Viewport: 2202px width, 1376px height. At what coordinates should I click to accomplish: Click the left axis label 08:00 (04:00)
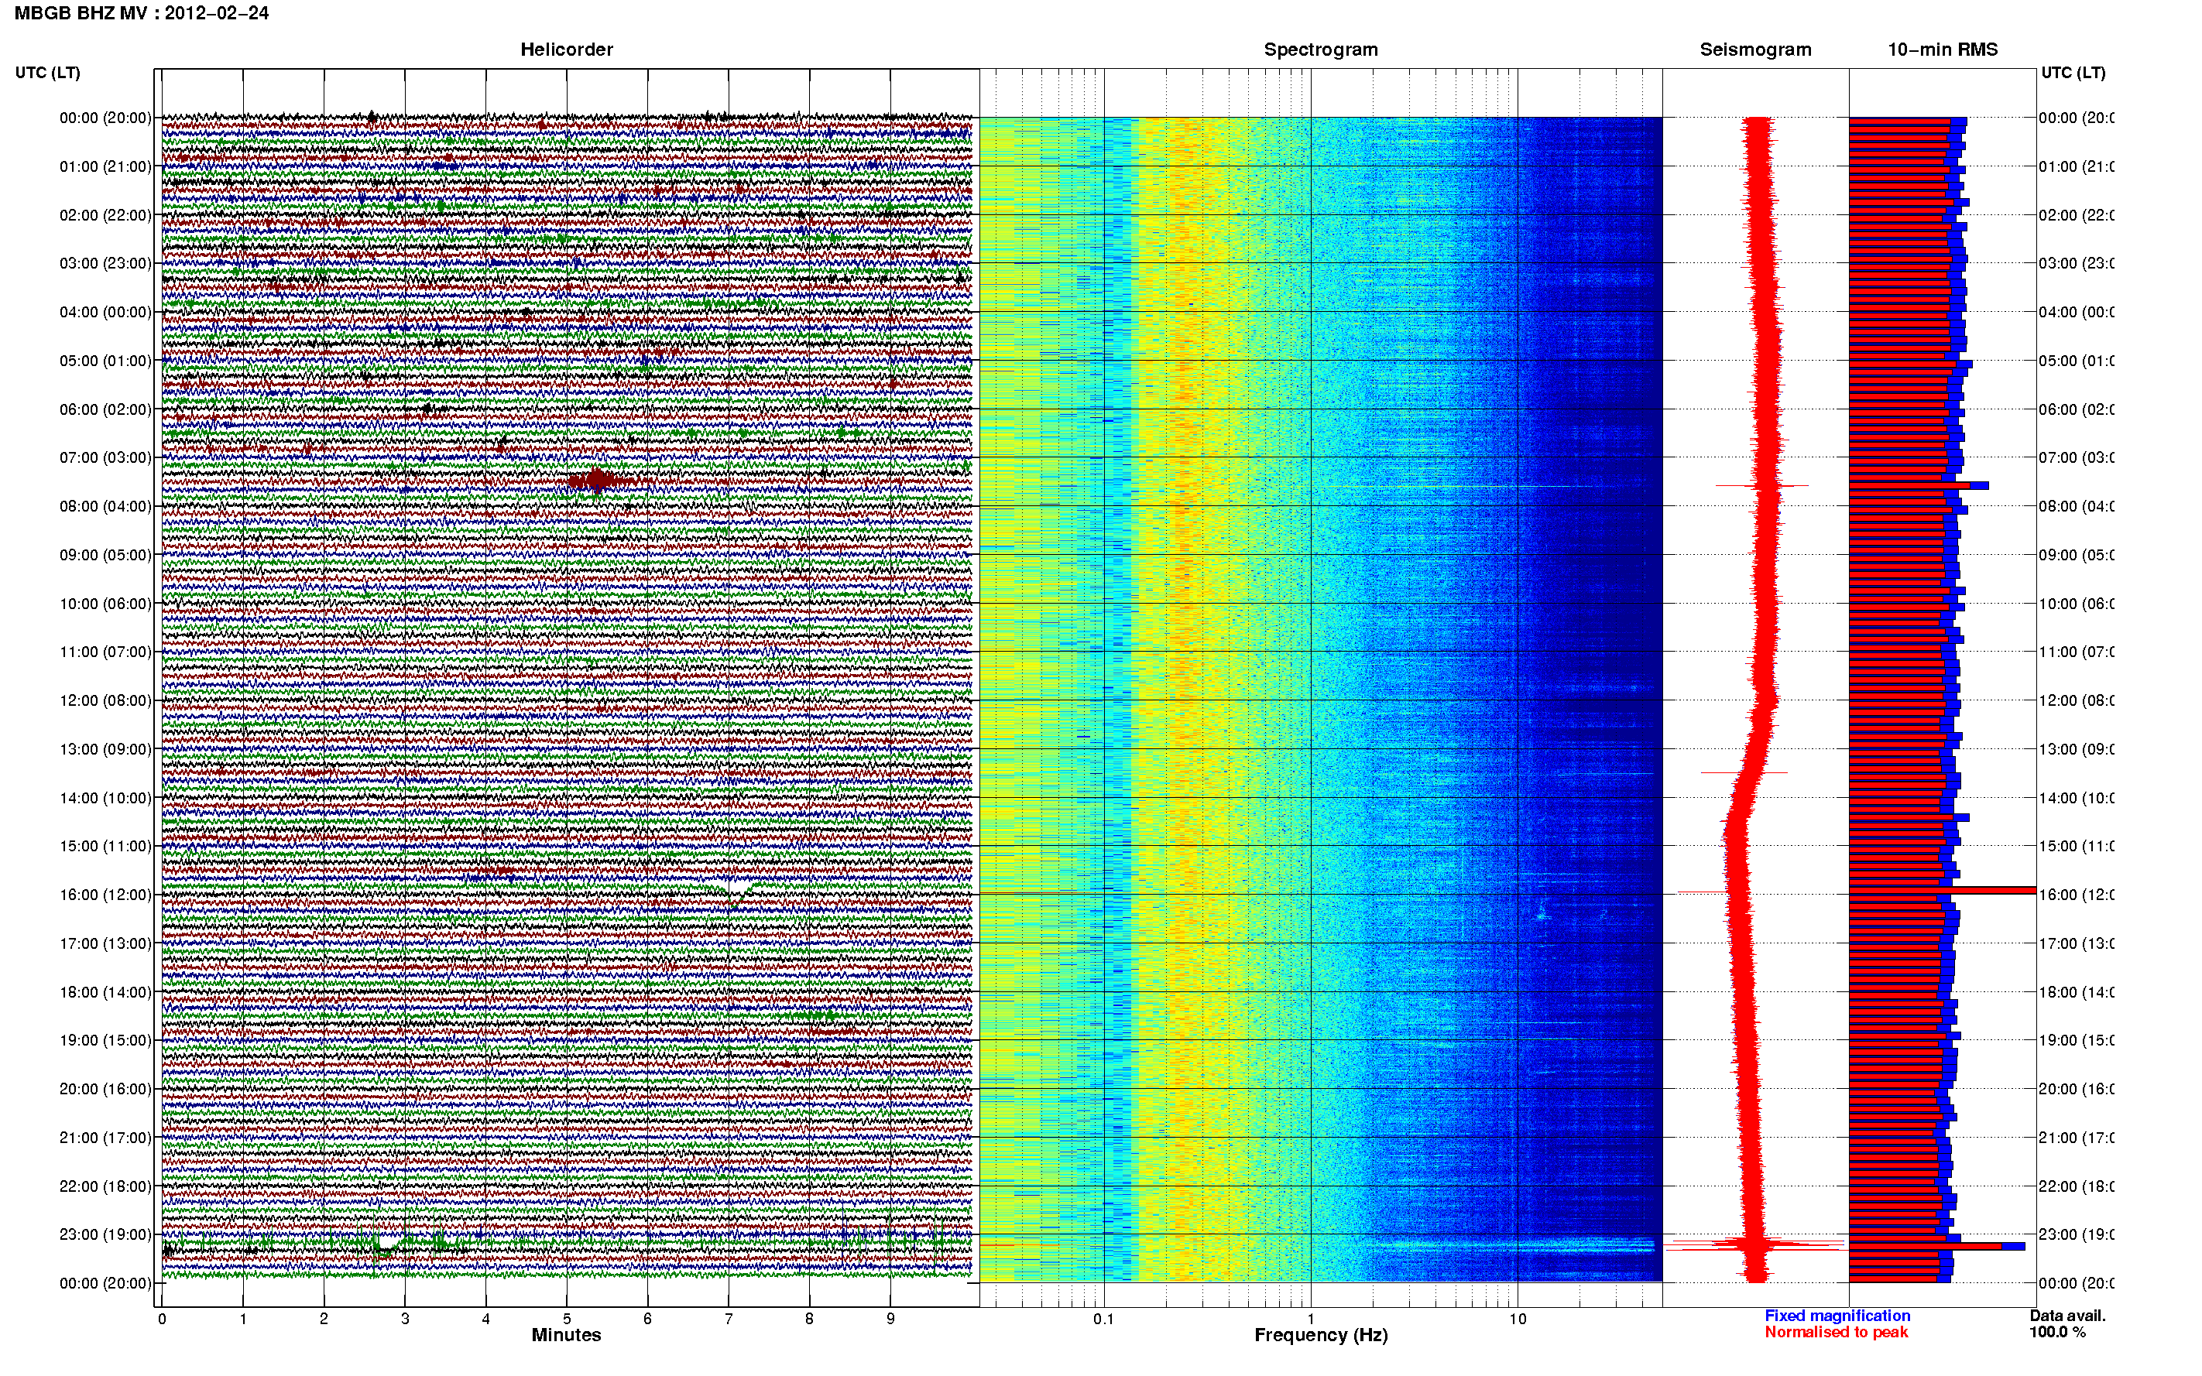tap(105, 506)
